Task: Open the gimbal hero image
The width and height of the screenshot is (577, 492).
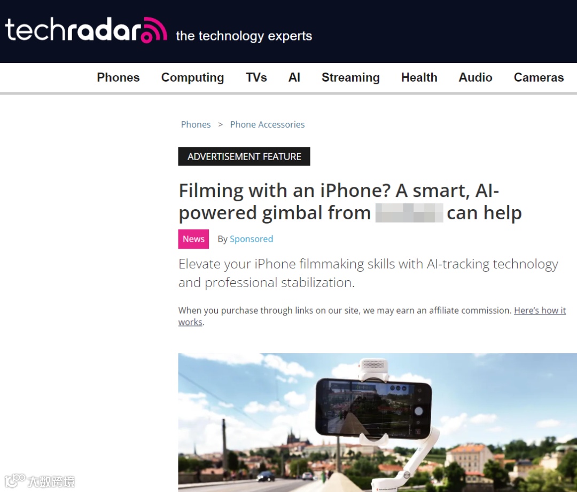Action: 378,423
